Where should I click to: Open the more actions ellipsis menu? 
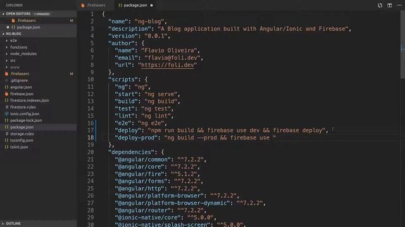pos(399,5)
